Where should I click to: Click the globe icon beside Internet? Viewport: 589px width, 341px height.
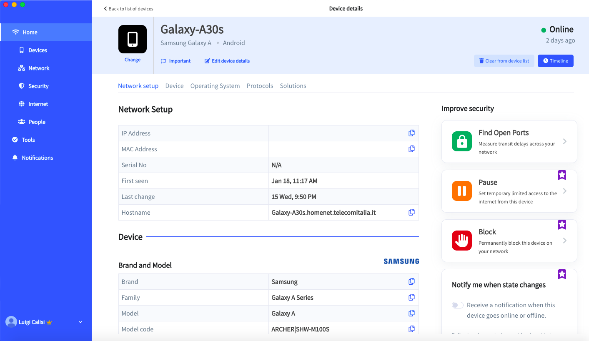[22, 104]
